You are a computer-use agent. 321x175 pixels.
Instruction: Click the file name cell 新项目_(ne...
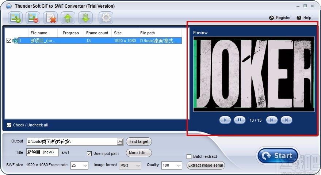click(x=43, y=41)
